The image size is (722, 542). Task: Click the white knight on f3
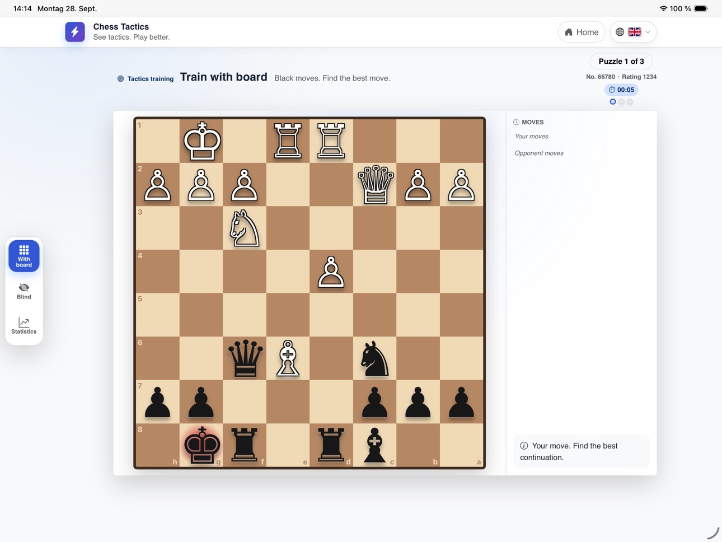pyautogui.click(x=245, y=228)
